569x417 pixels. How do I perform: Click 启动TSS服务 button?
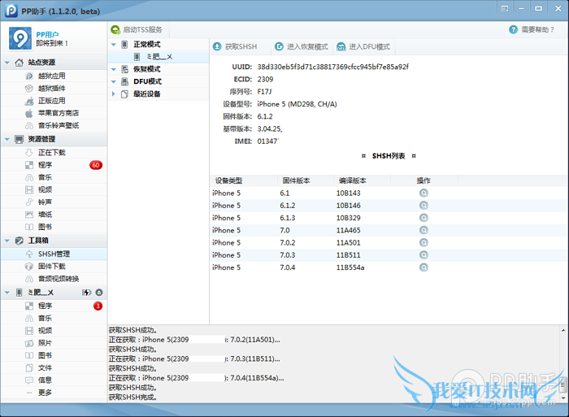(137, 30)
